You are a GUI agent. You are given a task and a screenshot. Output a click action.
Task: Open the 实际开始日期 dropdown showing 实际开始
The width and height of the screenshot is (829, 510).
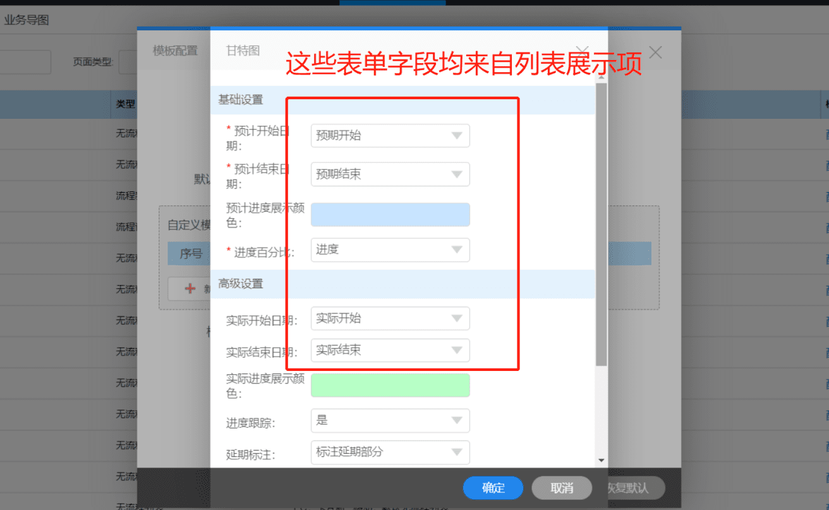click(390, 319)
